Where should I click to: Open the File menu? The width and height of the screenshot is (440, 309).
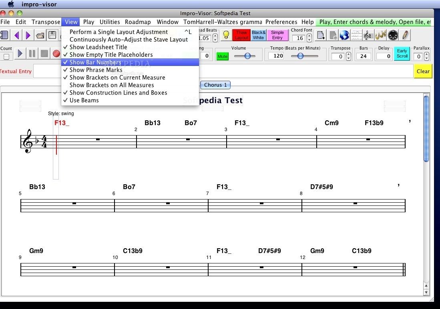point(5,22)
